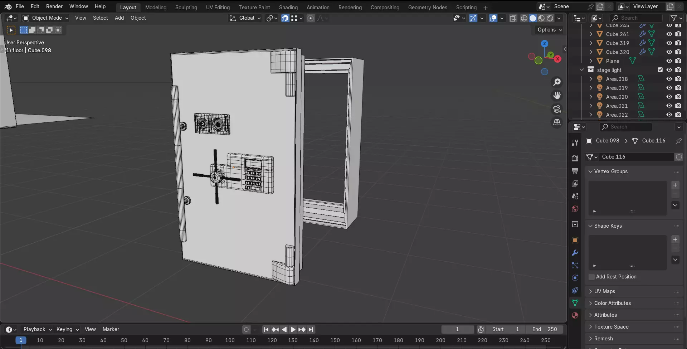The image size is (687, 349).
Task: Uncheck stage light collection checkbox
Action: click(660, 70)
